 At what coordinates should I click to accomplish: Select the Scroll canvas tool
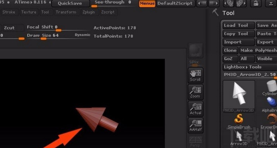point(195,75)
